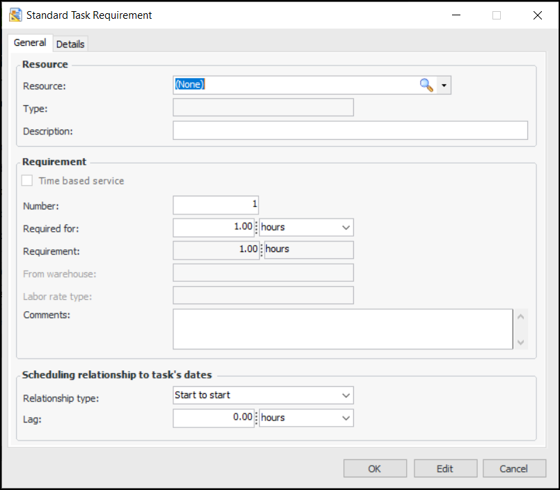Cancel the Standard Task Requirement dialog
Viewport: 560px width, 490px height.
(x=514, y=468)
